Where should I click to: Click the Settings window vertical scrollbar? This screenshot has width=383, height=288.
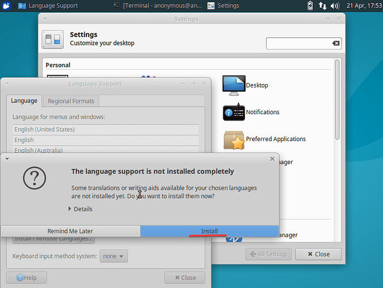(338, 98)
